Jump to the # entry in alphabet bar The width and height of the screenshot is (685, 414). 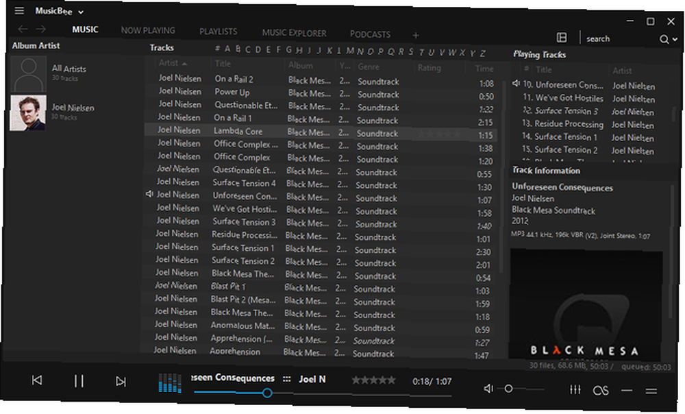[217, 49]
